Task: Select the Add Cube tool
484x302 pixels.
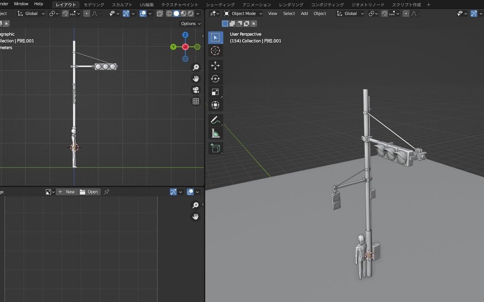Action: pos(215,148)
